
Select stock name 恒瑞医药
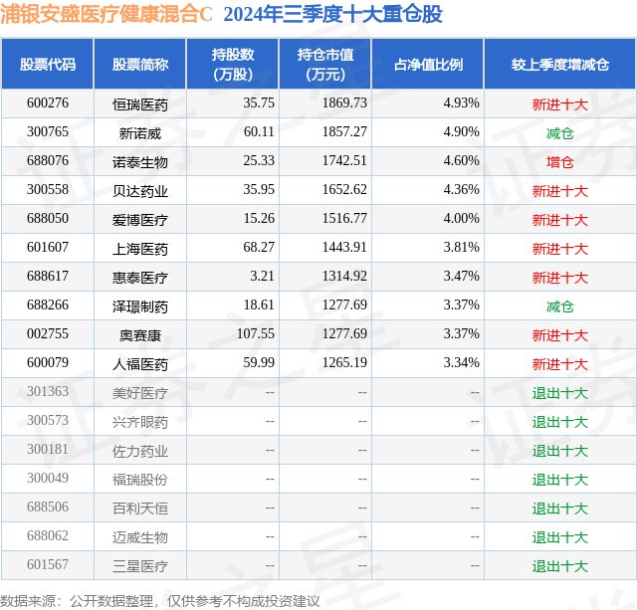pyautogui.click(x=140, y=104)
